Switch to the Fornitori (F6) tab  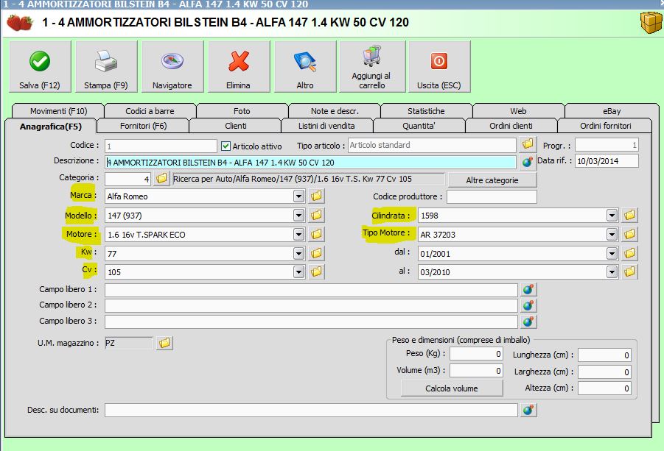click(143, 126)
